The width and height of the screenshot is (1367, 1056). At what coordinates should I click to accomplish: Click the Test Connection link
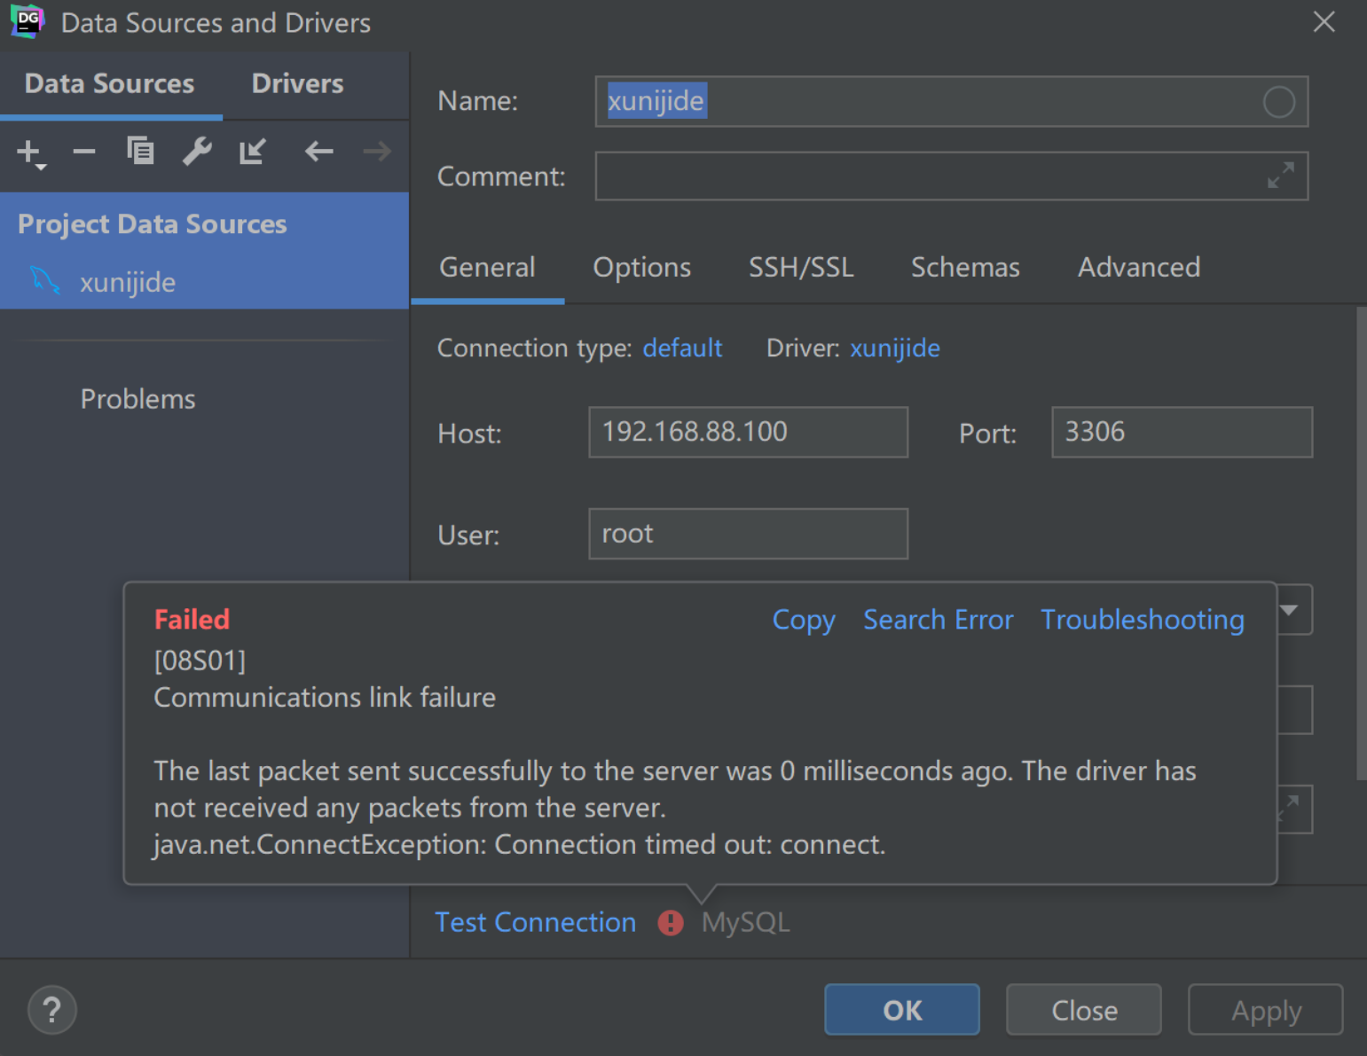[x=535, y=922]
